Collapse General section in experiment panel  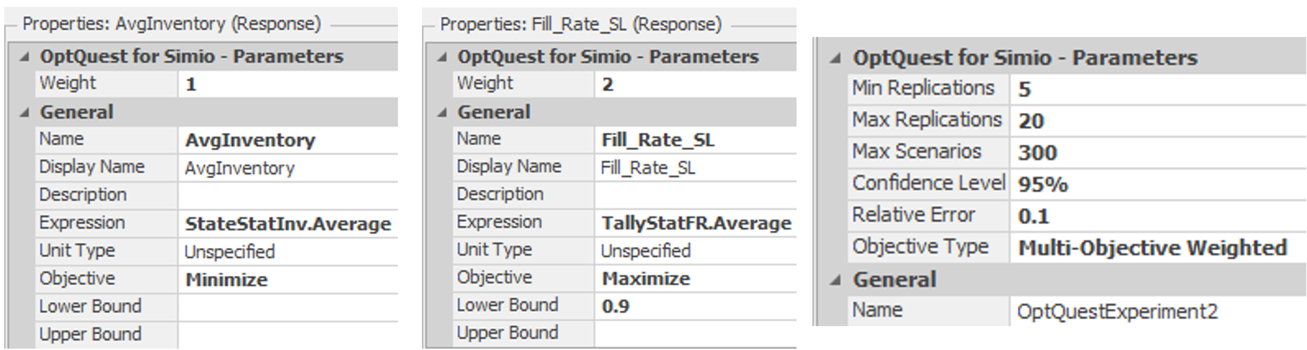[x=835, y=280]
